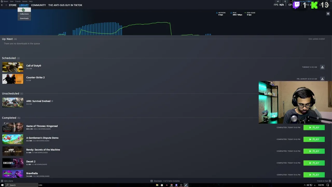Click Game of Thrones: Kingsroad thumbnail
Screen dimensions: 332x187
tap(13, 128)
